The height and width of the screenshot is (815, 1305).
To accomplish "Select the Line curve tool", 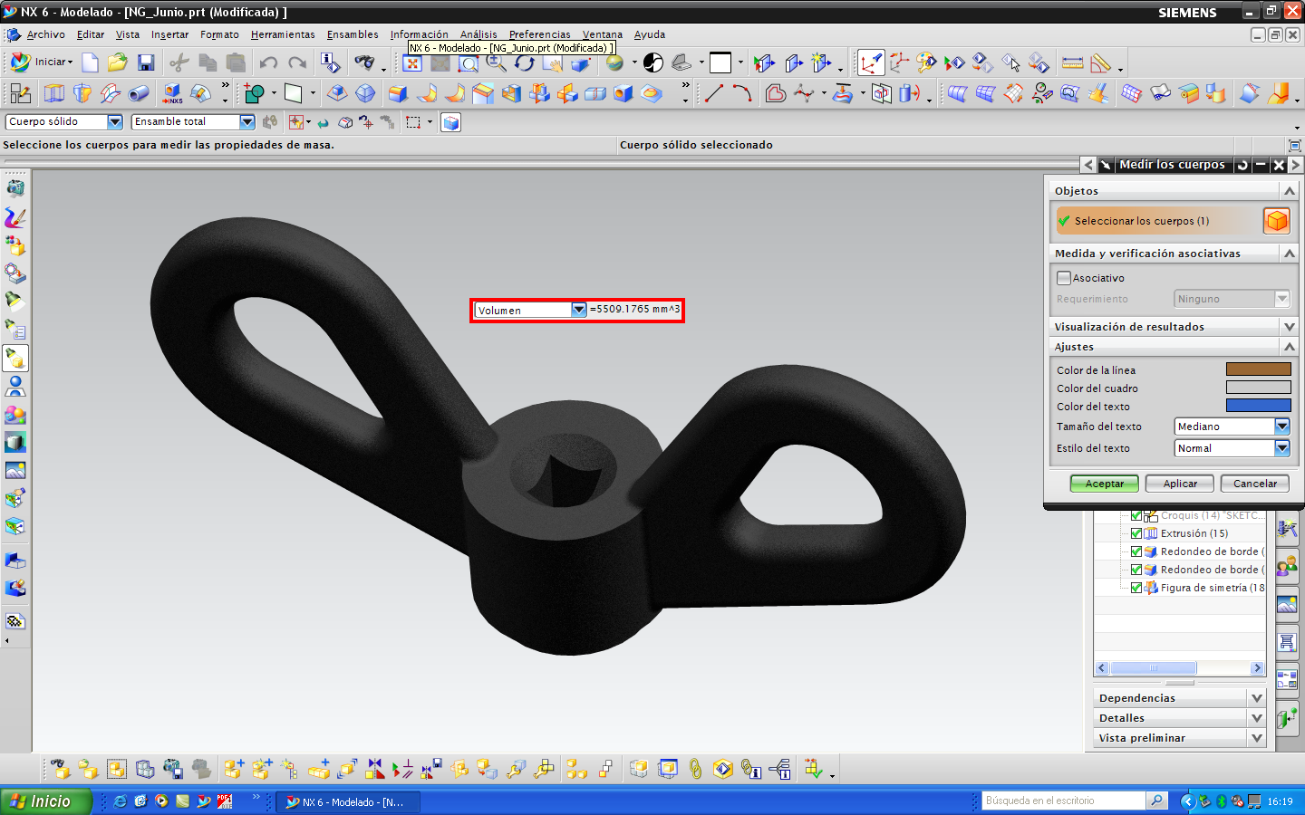I will tap(714, 93).
